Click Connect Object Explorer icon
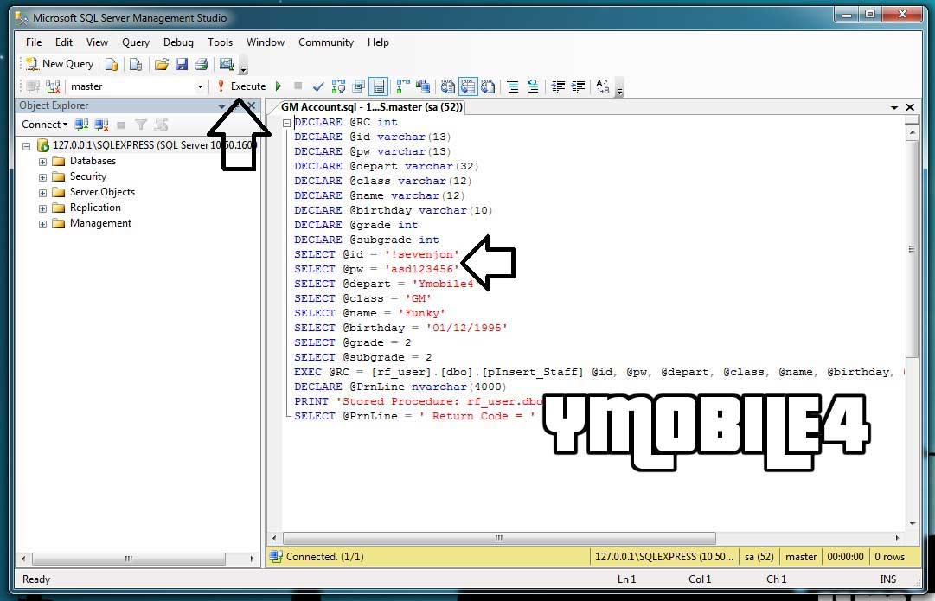935x601 pixels. tap(81, 125)
